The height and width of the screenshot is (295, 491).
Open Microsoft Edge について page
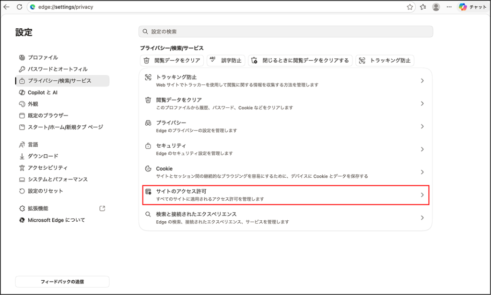(x=62, y=220)
